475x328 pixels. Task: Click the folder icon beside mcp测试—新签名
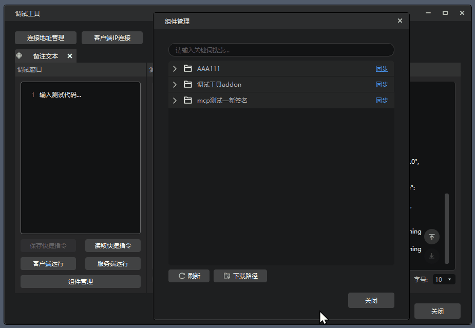click(x=188, y=101)
